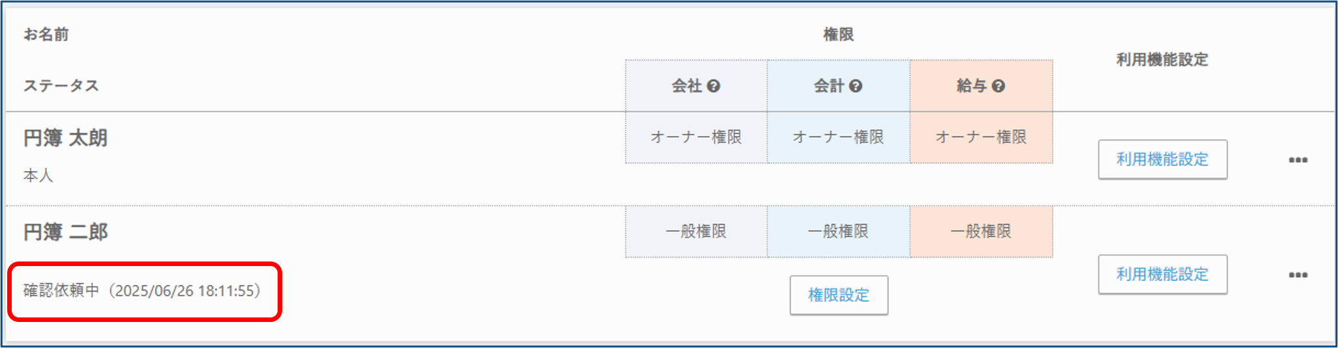Click the help icon next to 給与
Image resolution: width=1338 pixels, height=348 pixels.
[998, 86]
